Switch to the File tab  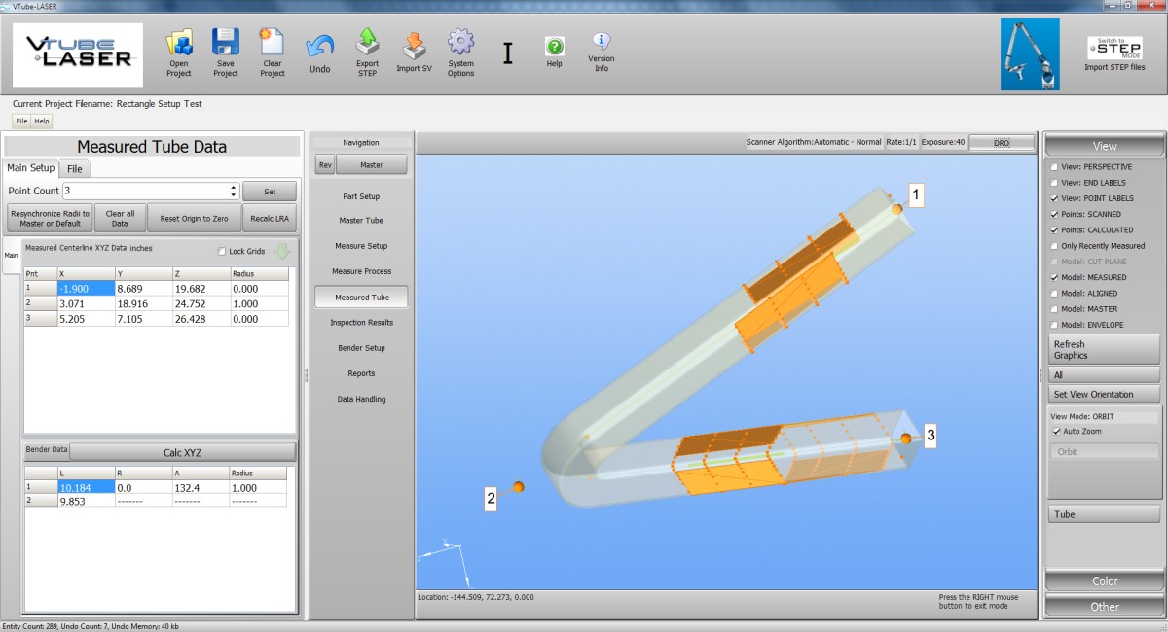pos(74,168)
